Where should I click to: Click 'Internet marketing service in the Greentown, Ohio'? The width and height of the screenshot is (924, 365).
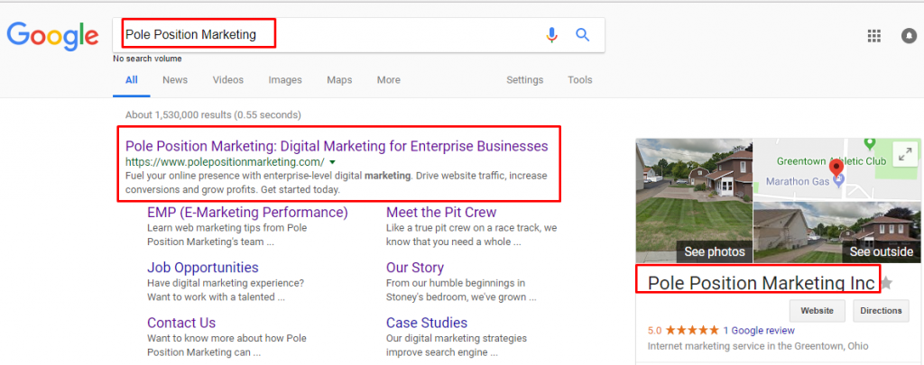758,346
